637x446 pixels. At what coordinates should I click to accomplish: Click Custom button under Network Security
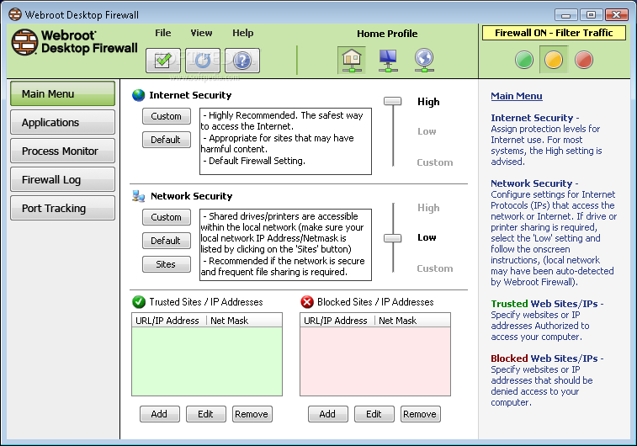pos(167,217)
